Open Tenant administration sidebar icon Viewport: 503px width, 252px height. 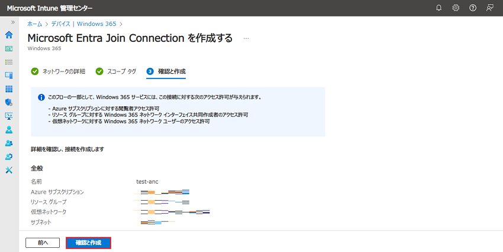click(x=9, y=157)
